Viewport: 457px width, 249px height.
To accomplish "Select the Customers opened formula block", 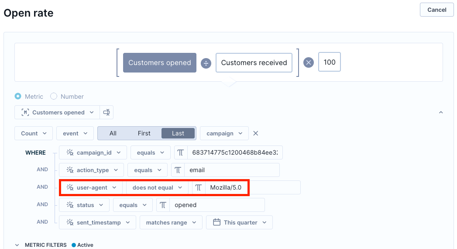I will tap(160, 63).
